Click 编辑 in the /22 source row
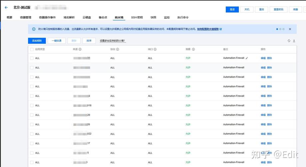 pyautogui.click(x=263, y=134)
